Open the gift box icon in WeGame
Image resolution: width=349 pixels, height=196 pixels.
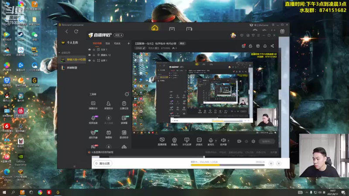tap(282, 31)
